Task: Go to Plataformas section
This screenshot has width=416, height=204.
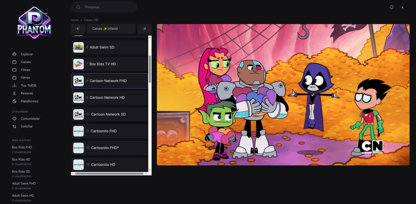Action: [29, 101]
